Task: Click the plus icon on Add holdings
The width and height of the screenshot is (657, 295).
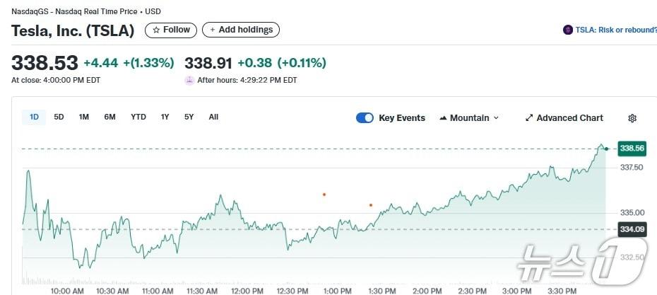Action: coord(213,30)
